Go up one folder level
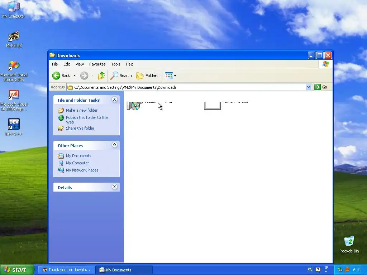367x275 pixels. click(101, 76)
